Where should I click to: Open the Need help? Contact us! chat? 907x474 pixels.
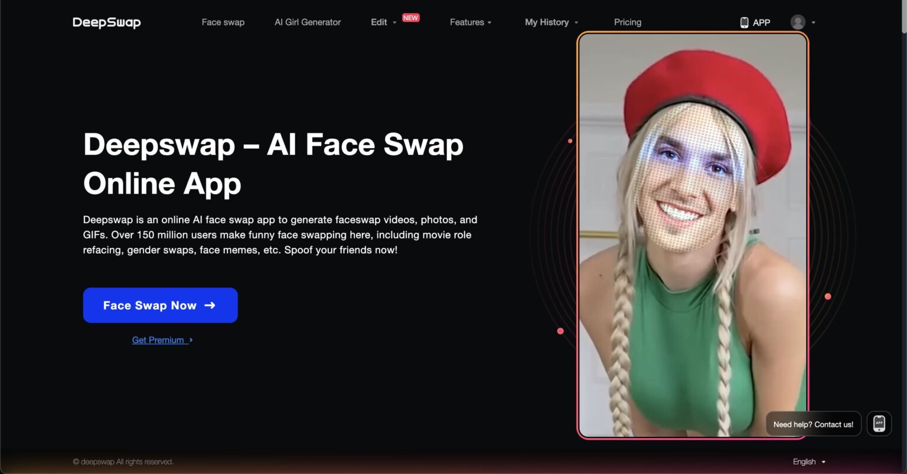[813, 424]
